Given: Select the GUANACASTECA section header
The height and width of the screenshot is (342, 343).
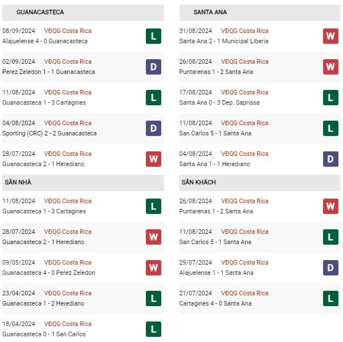Looking at the screenshot, I should [x=83, y=13].
